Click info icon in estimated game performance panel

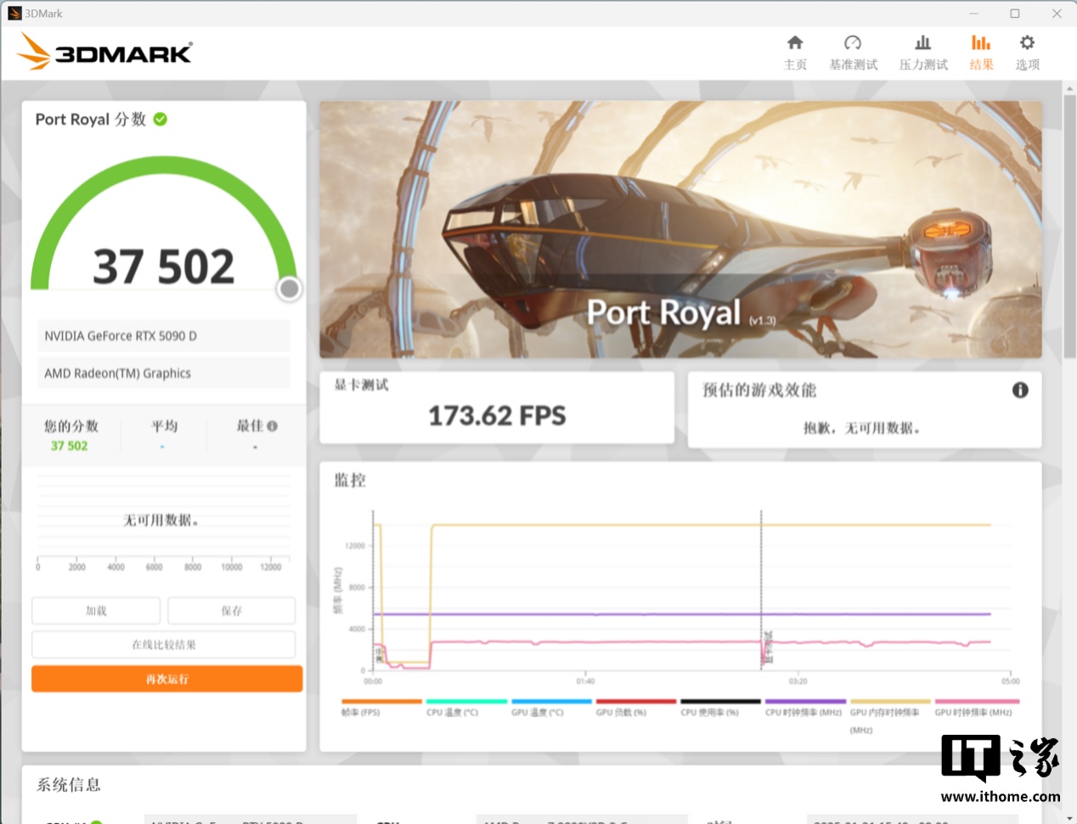(x=1020, y=390)
